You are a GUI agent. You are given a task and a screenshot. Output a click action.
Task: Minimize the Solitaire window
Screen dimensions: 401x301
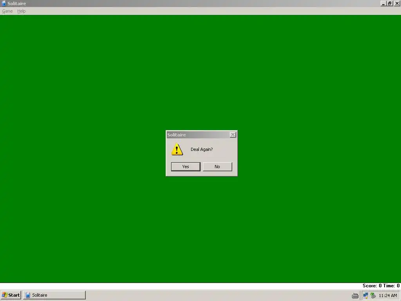(x=383, y=3)
